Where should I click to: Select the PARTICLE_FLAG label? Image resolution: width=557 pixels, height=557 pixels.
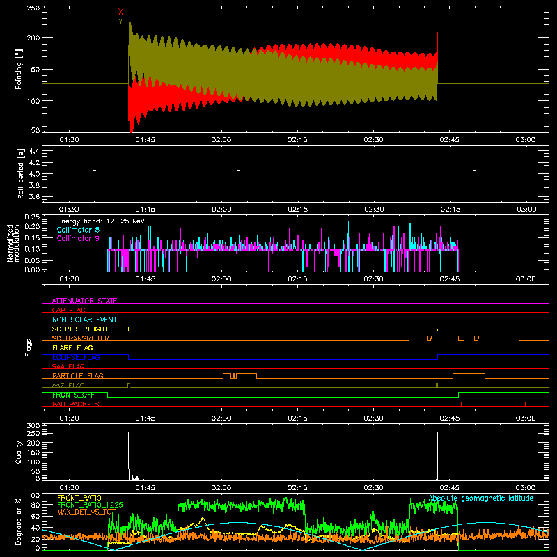pyautogui.click(x=78, y=375)
